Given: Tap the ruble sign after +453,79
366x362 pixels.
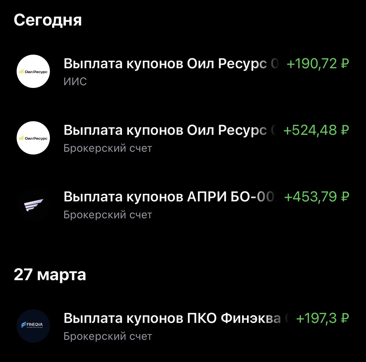Looking at the screenshot, I should [x=344, y=197].
